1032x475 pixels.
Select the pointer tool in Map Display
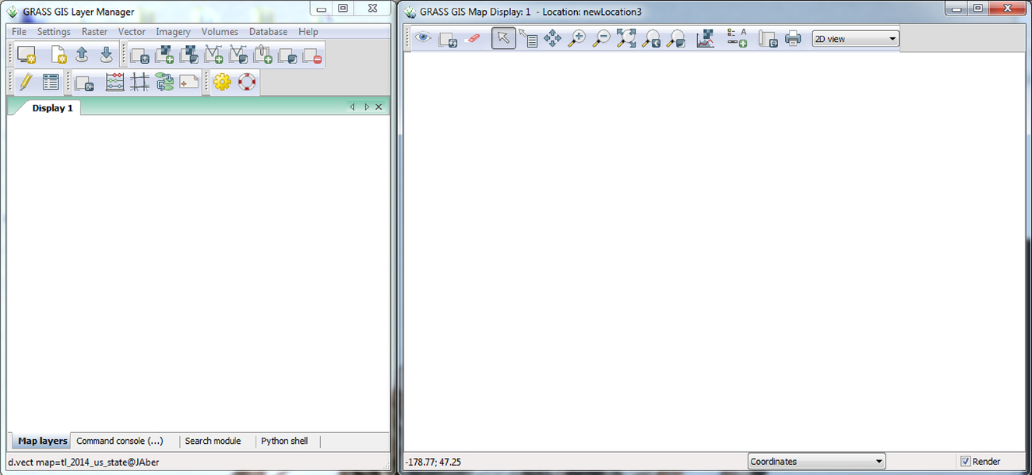pyautogui.click(x=503, y=38)
